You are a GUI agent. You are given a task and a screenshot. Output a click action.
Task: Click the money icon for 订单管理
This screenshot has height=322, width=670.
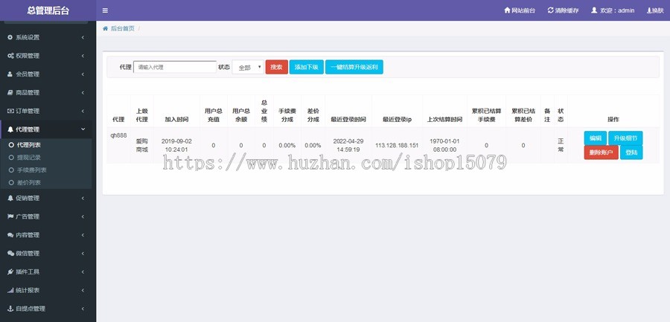pos(10,111)
